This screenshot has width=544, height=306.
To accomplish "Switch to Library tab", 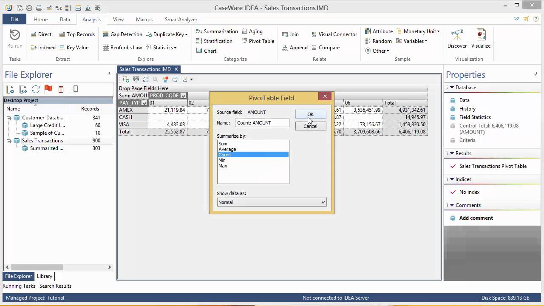I will [45, 276].
